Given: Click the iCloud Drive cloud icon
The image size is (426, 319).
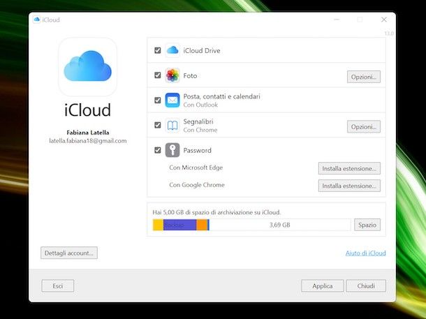Looking at the screenshot, I should tap(172, 50).
